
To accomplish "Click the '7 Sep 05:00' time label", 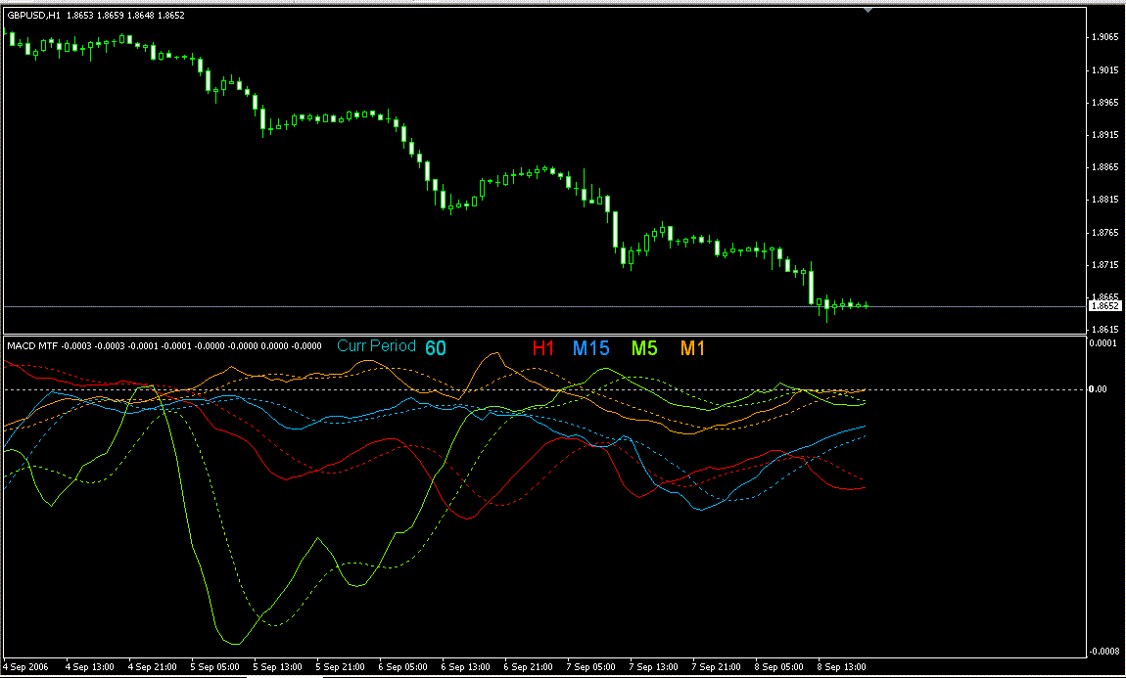I will click(x=591, y=666).
